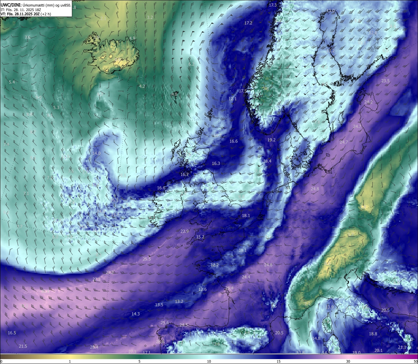Click the 18.4 value west of Denmark

[267, 161]
